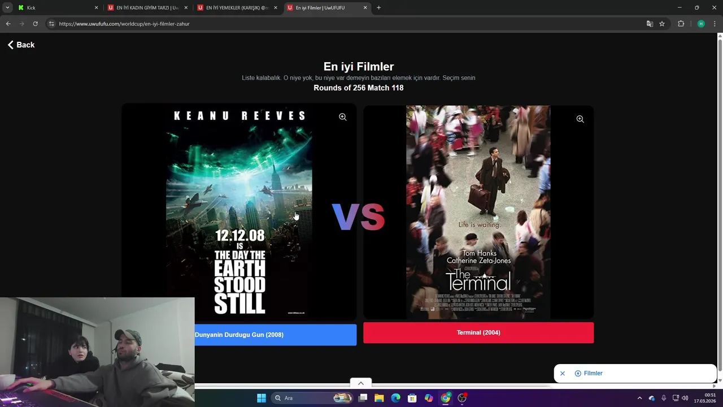Click the microphone tray icon
Screen dimensions: 723x407
pos(664,398)
